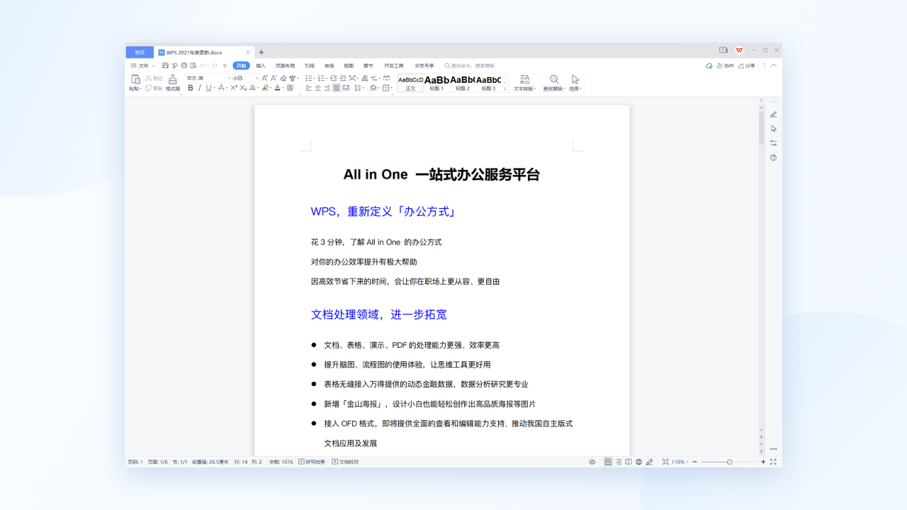Apply the 正文 body style
Image resolution: width=907 pixels, height=510 pixels.
tap(410, 83)
